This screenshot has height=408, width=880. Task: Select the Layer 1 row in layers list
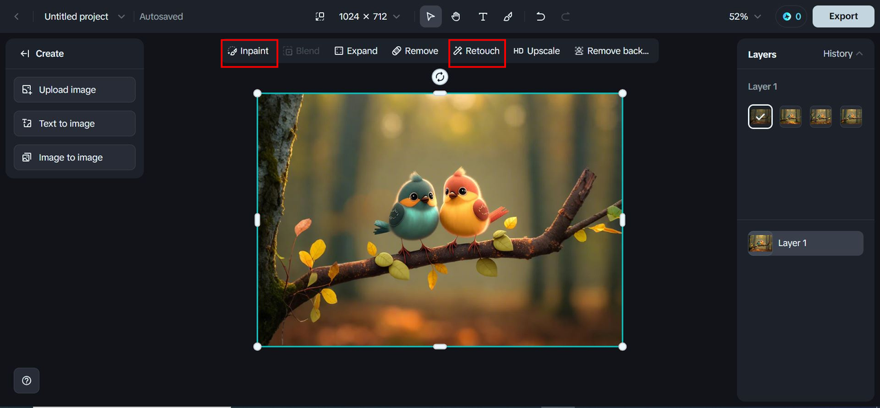(x=806, y=243)
